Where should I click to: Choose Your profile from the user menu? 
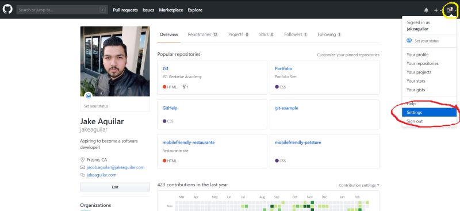417,55
